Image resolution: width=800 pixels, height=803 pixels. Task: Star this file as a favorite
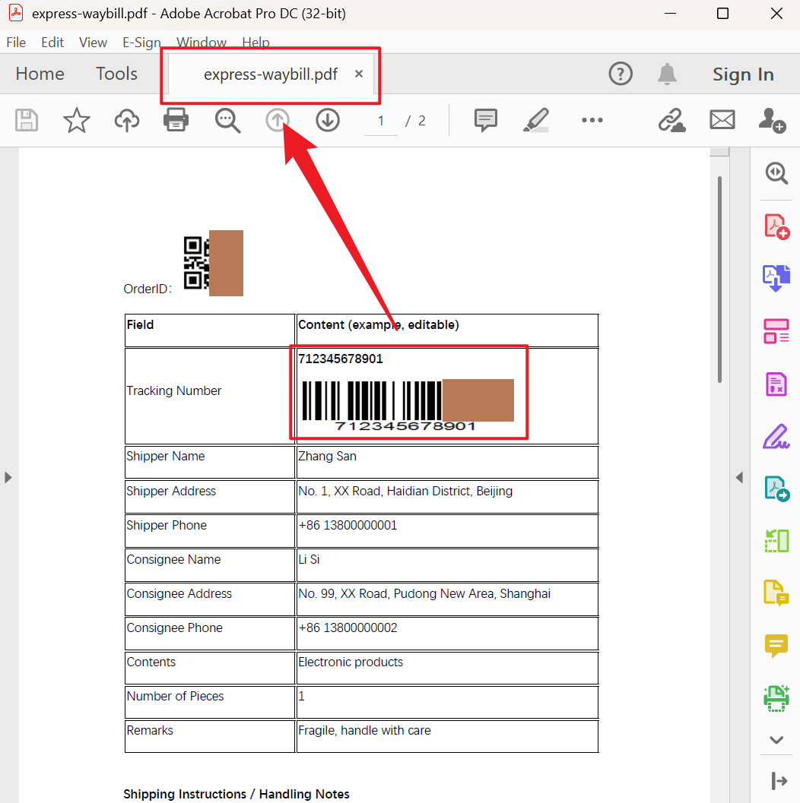(x=76, y=120)
